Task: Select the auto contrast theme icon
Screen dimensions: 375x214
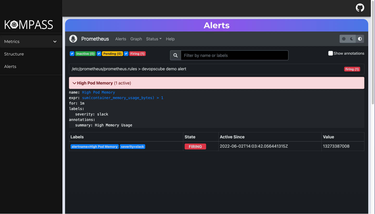Action: 360,39
